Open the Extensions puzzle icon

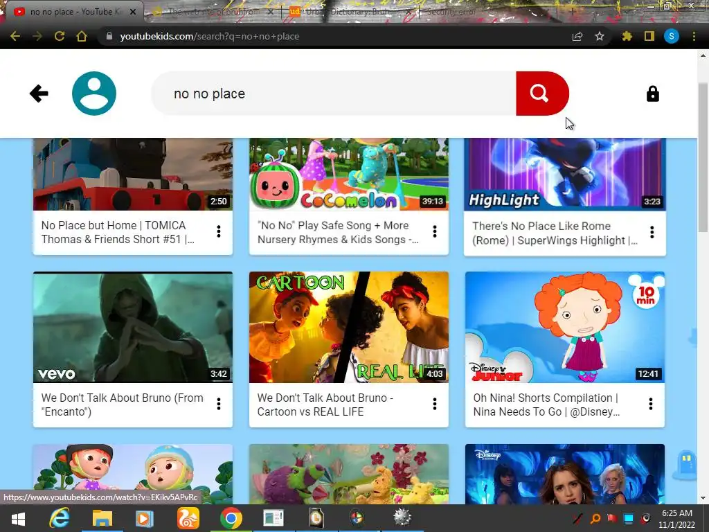point(627,36)
